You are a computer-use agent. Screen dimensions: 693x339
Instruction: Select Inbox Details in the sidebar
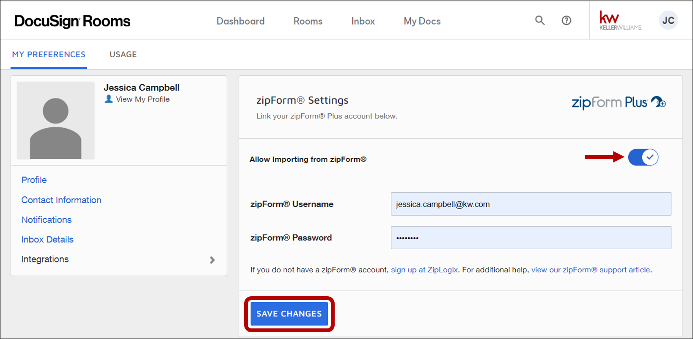point(47,240)
